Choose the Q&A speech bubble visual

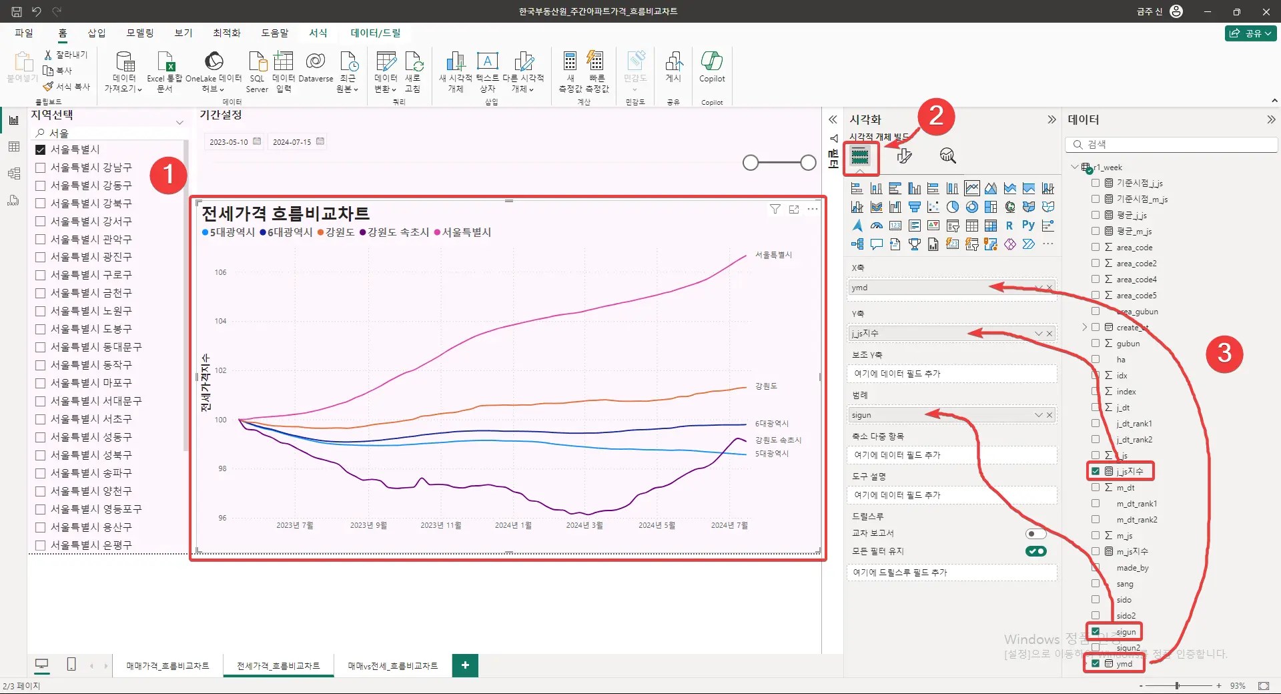877,244
